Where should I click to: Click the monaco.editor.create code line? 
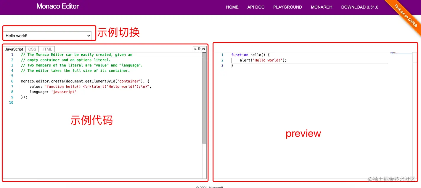(x=85, y=81)
